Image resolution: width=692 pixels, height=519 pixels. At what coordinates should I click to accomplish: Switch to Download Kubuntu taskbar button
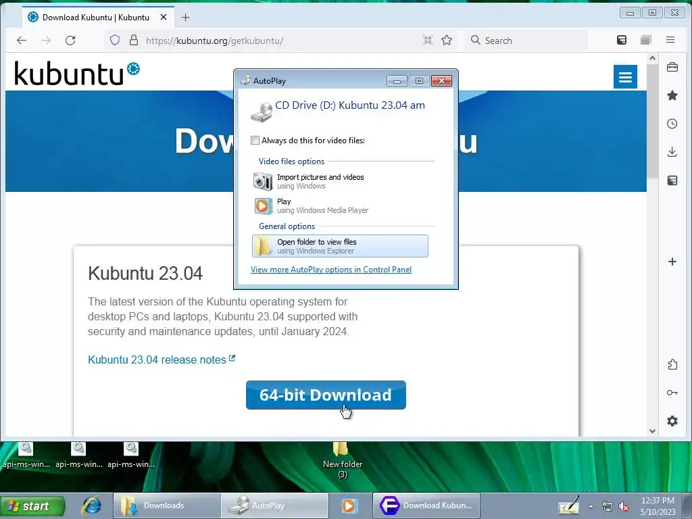[426, 505]
